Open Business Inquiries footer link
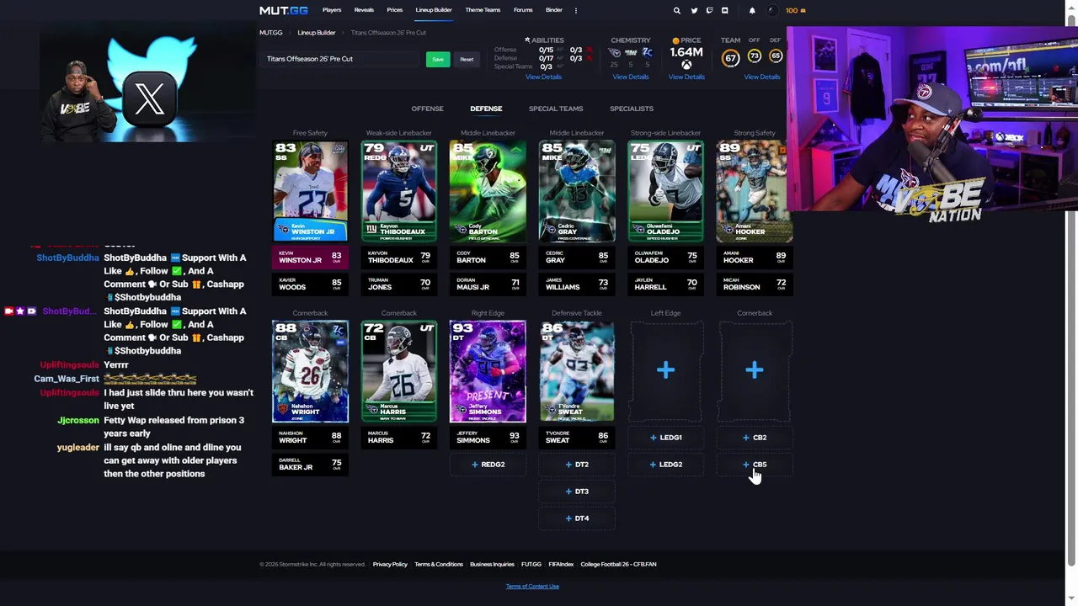 click(x=492, y=564)
